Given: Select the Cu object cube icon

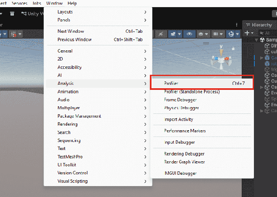Looking at the screenshot, I should [267, 81].
